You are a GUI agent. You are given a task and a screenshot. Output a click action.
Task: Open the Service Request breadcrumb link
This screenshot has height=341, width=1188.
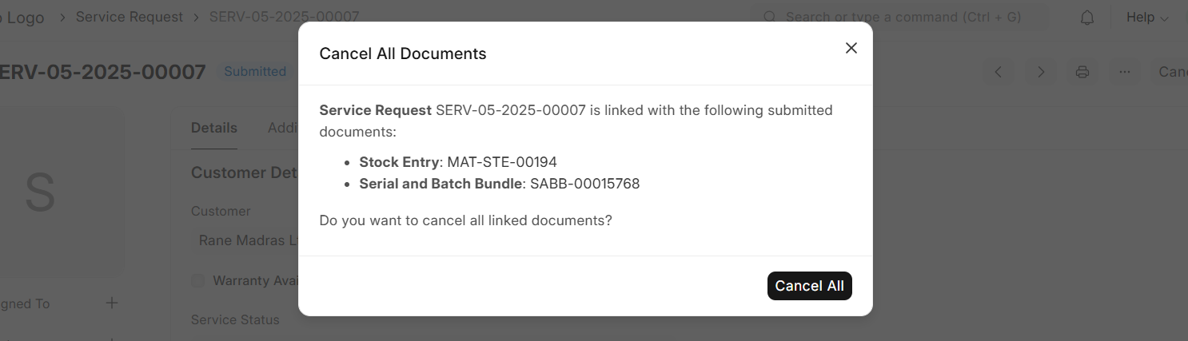pyautogui.click(x=130, y=17)
